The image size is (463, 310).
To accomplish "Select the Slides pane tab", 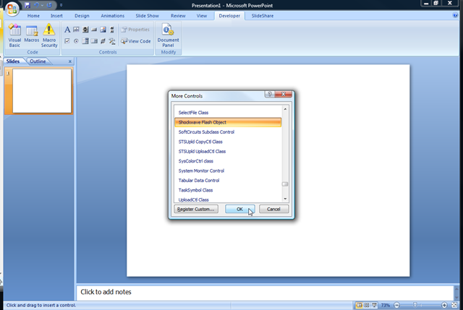I will pos(13,61).
